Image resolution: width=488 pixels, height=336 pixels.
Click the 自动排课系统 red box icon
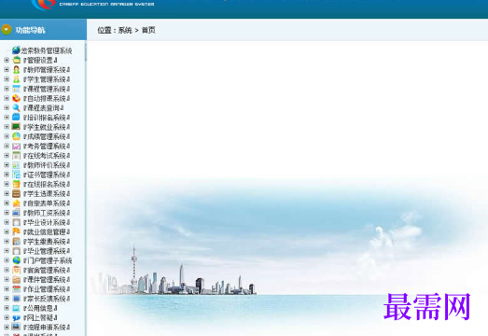pyautogui.click(x=16, y=98)
